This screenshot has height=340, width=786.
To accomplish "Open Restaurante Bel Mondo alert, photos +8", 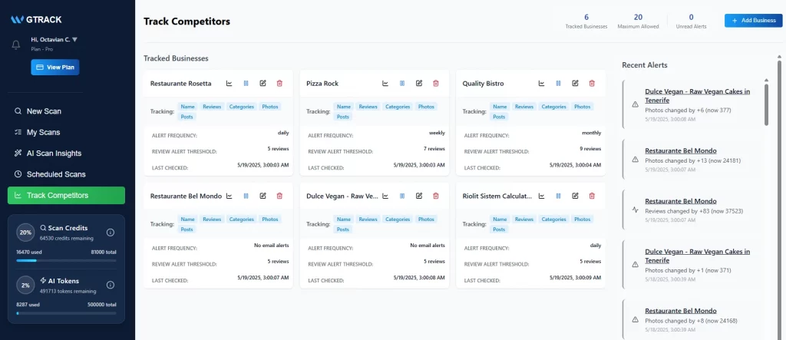I will click(680, 311).
